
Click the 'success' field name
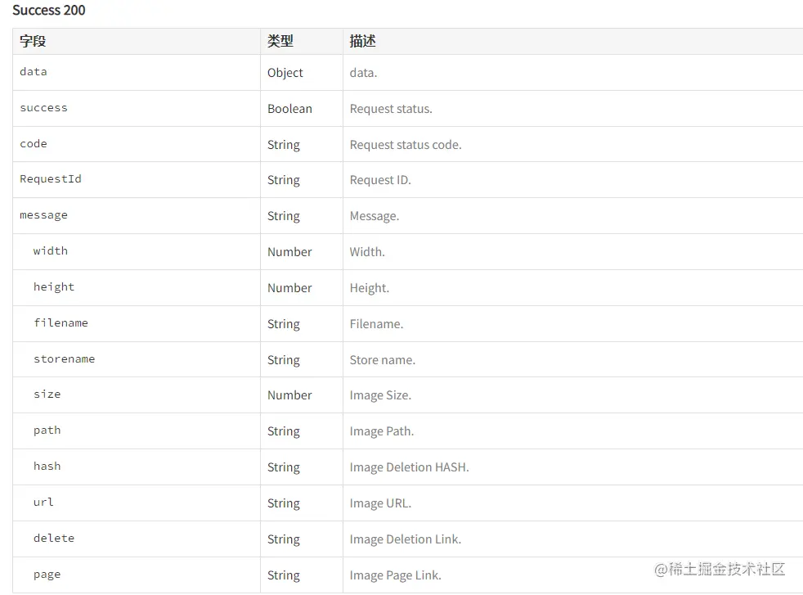point(44,108)
